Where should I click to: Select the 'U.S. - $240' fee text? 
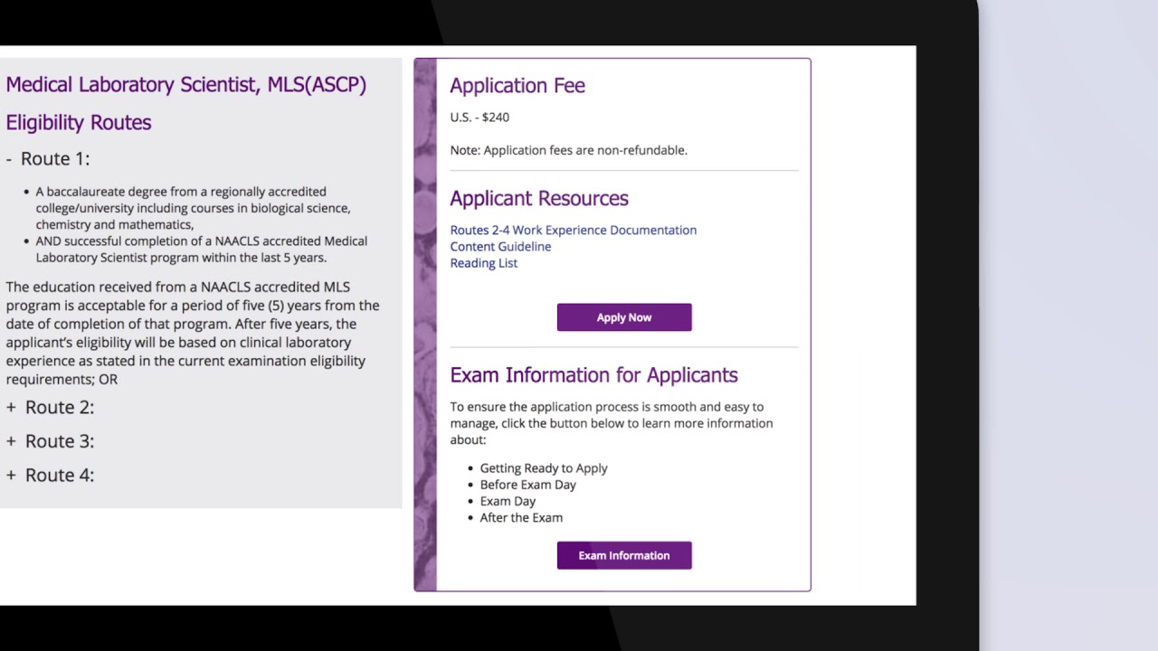click(479, 118)
